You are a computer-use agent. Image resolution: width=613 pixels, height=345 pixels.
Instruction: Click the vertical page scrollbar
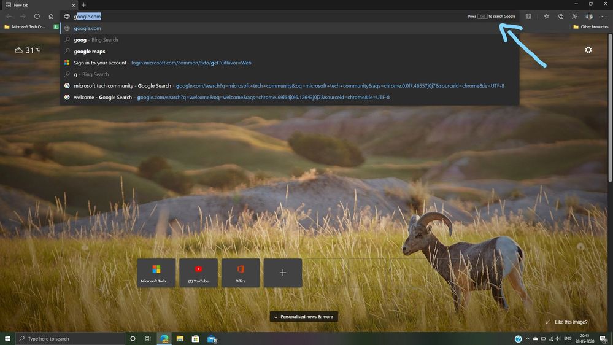(610, 107)
